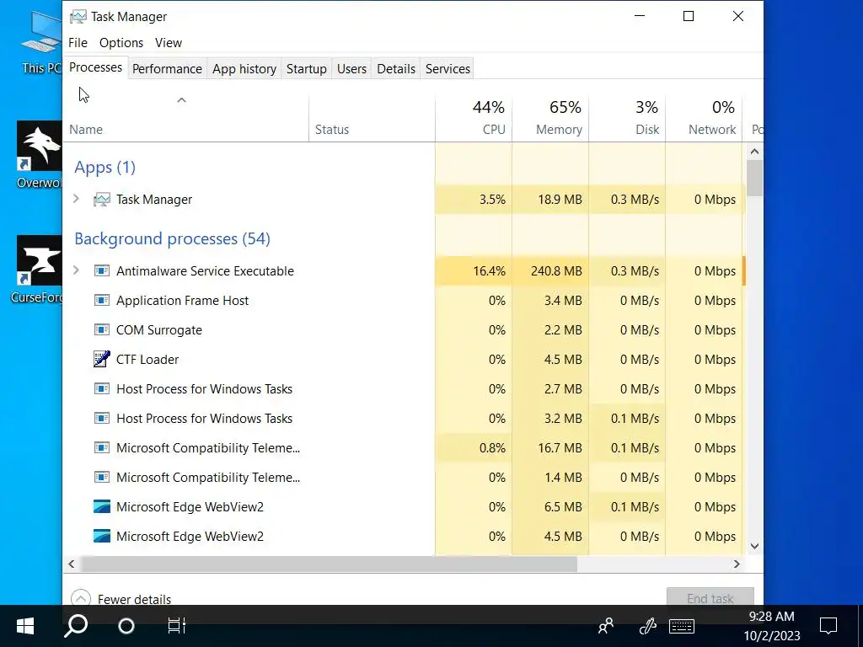Screen dimensions: 863x647
Task: Switch to the Startup tab
Action: click(x=307, y=69)
